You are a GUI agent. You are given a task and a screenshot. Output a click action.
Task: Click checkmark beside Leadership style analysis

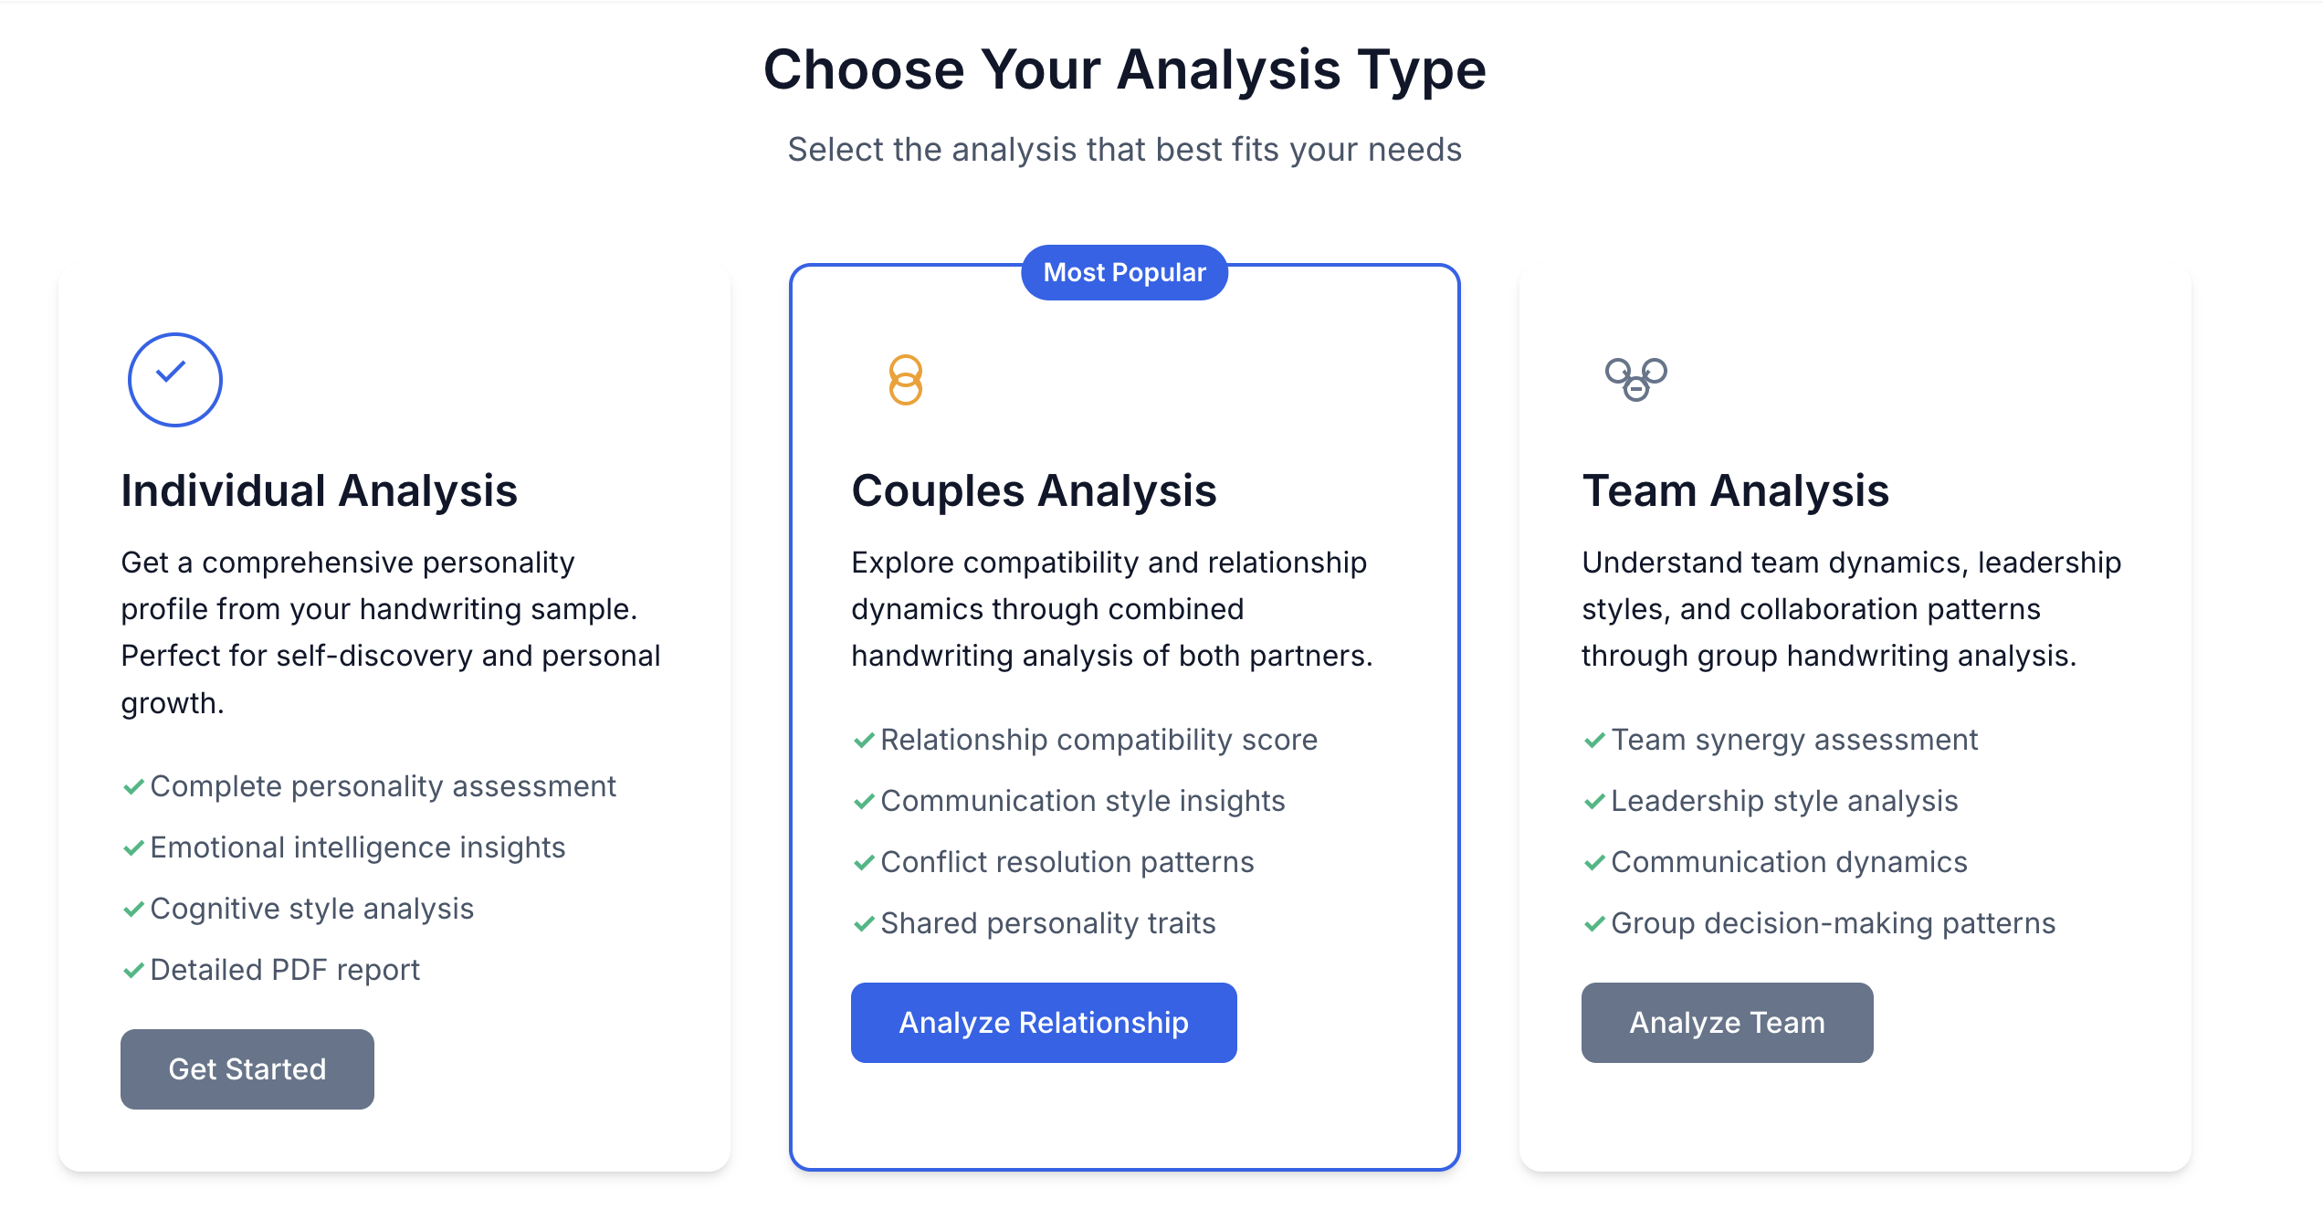click(1594, 801)
